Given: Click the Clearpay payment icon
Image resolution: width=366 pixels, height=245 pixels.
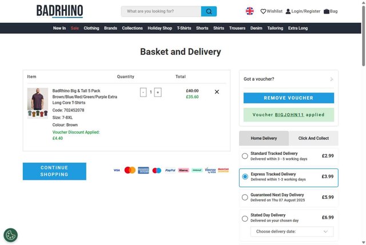Looking at the screenshot, I should (197, 170).
